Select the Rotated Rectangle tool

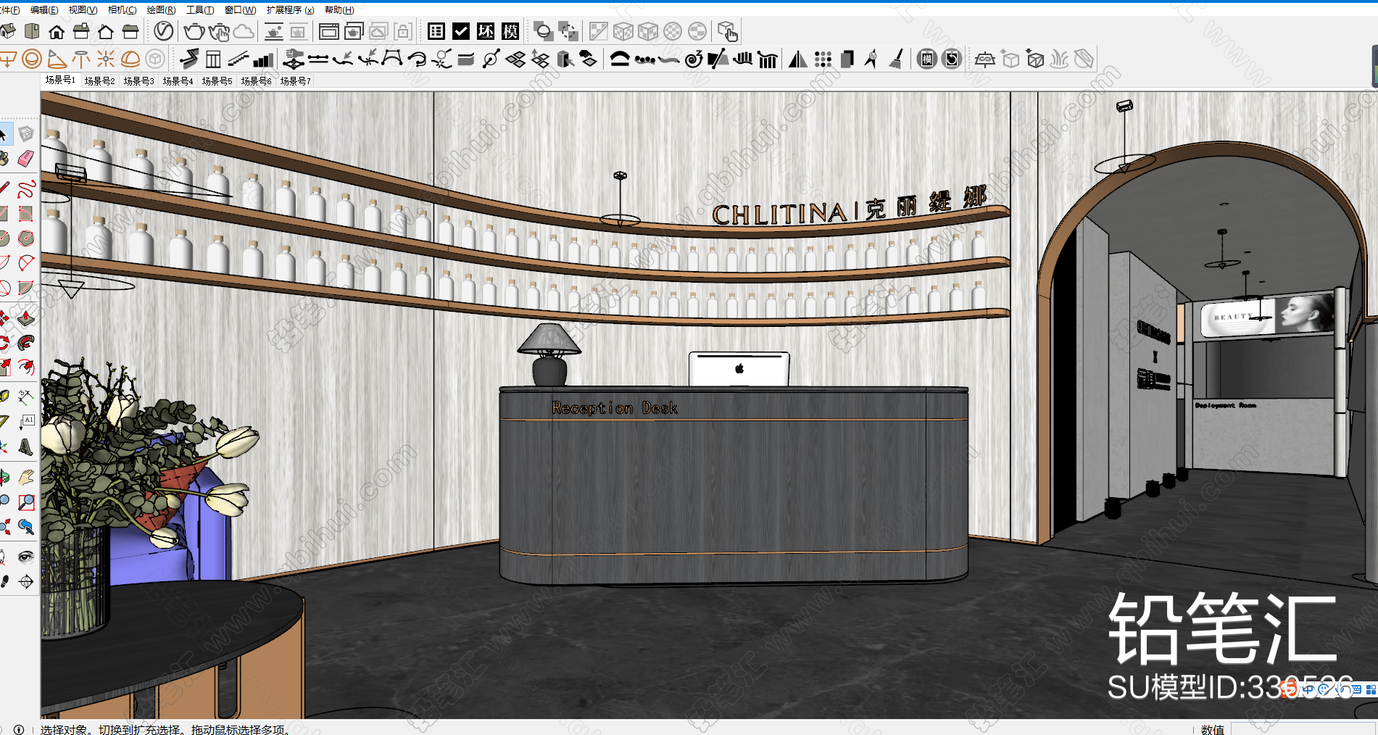pos(26,214)
